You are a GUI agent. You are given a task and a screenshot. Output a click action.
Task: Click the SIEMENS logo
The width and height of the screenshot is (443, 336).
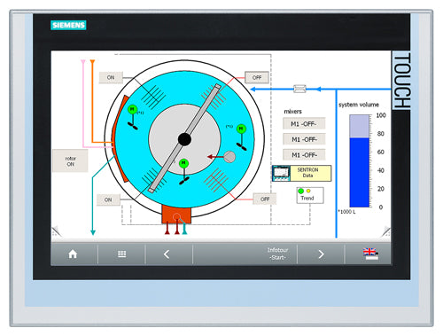[x=68, y=25]
